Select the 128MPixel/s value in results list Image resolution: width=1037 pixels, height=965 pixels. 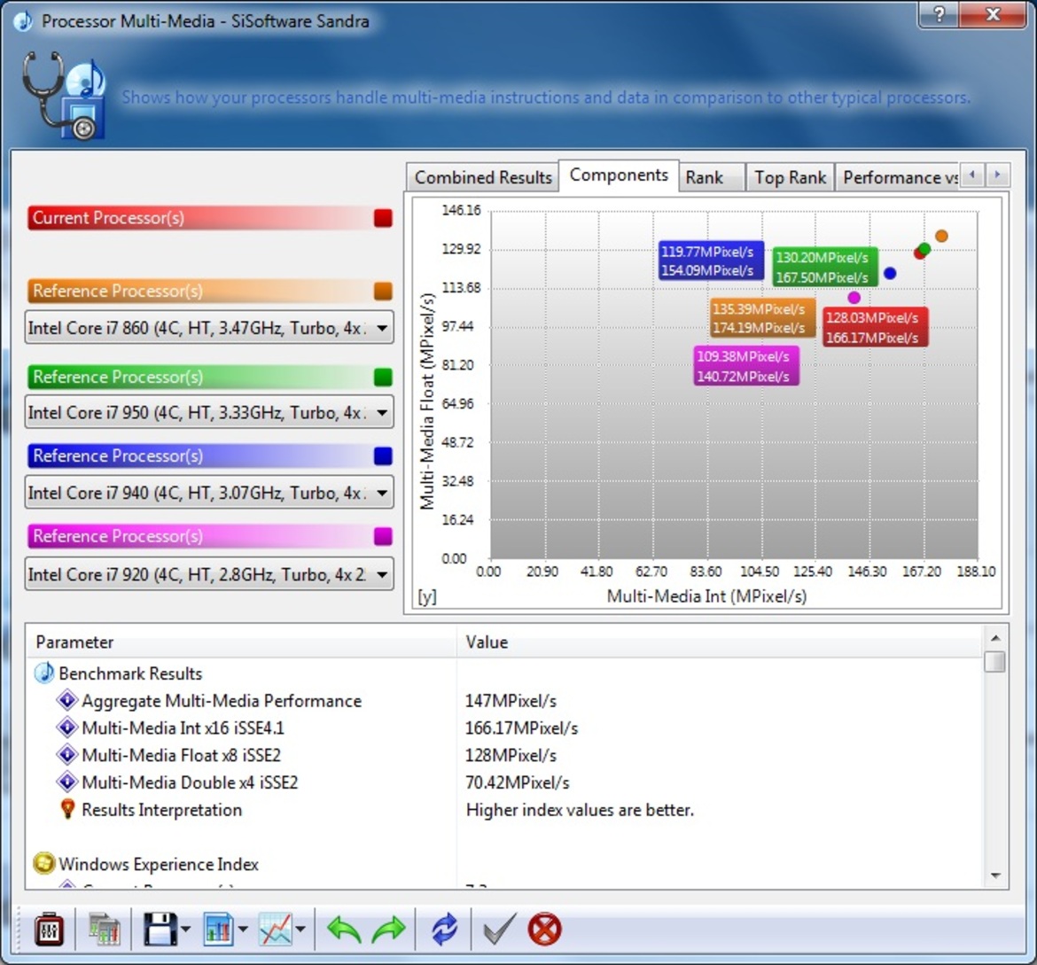[x=511, y=755]
